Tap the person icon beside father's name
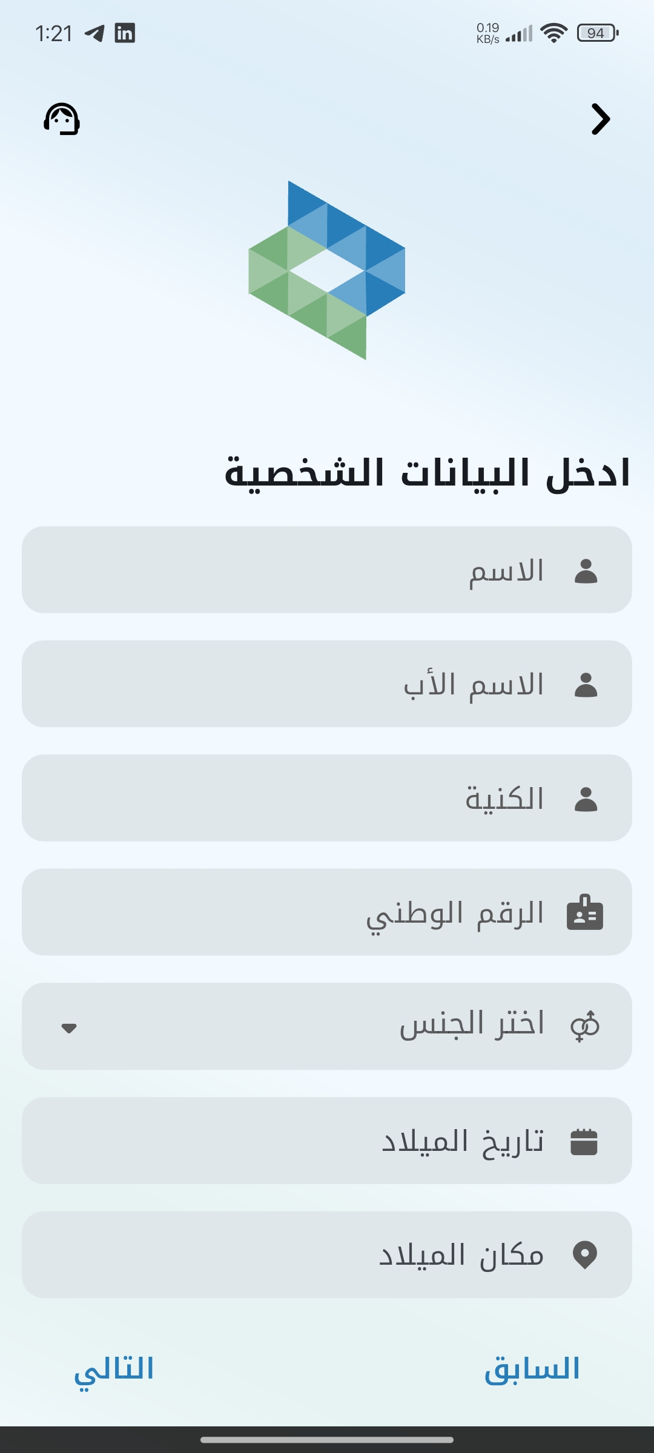Screen dimensions: 654x1453 586,685
